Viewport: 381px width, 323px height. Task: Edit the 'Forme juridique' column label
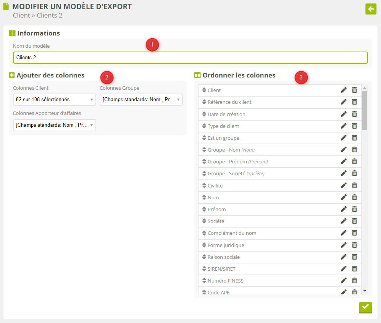(344, 245)
